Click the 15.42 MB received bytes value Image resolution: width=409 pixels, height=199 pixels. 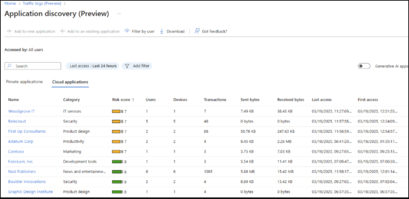(285, 172)
